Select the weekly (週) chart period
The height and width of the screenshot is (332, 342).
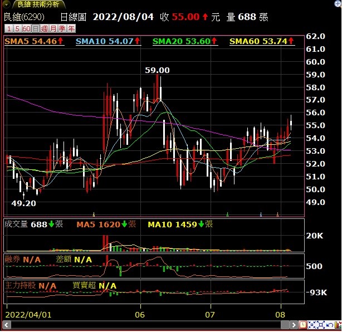coord(44,28)
